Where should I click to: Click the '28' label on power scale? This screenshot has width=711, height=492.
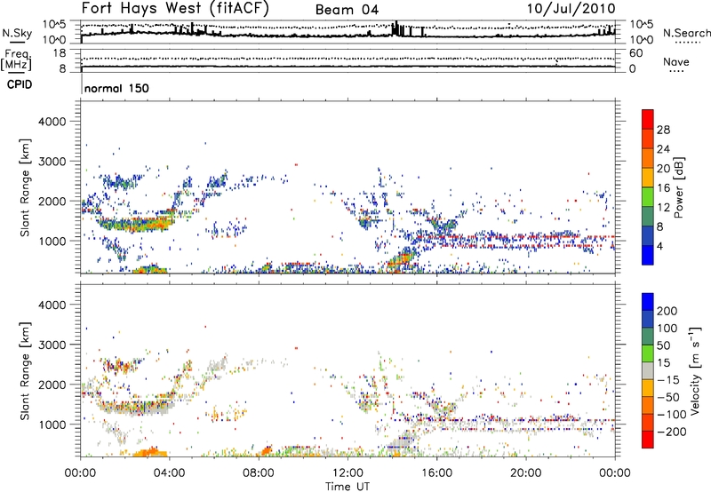tap(663, 130)
